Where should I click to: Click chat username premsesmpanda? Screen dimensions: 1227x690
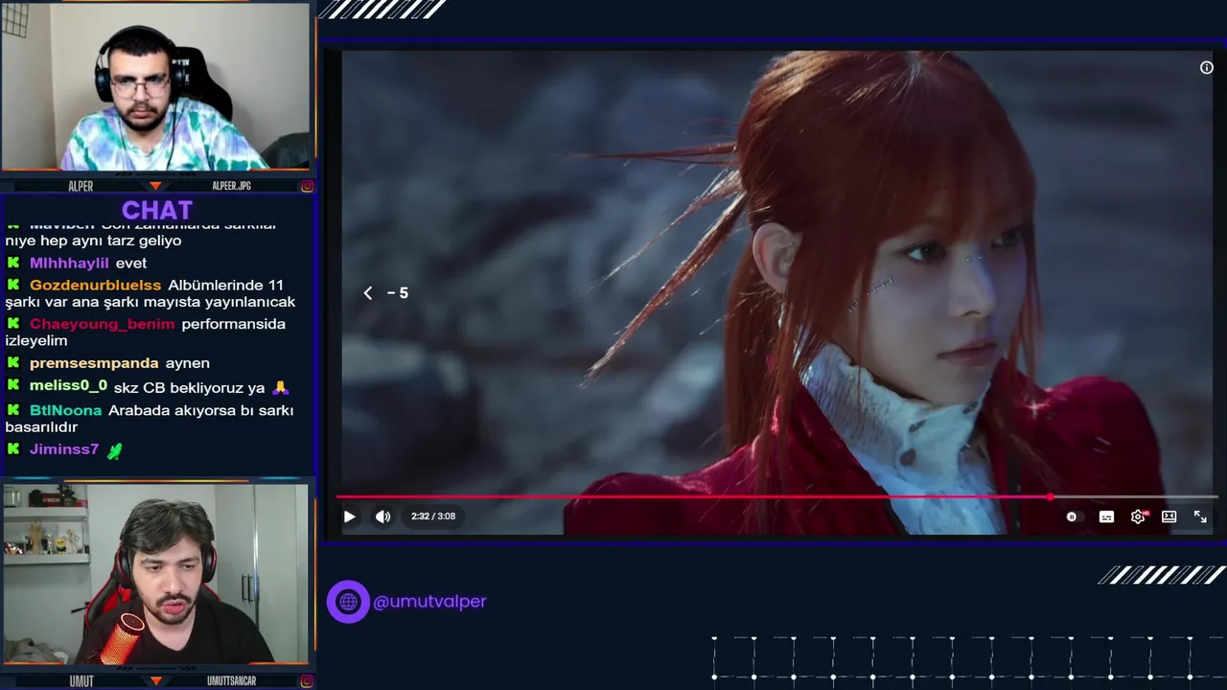(94, 363)
